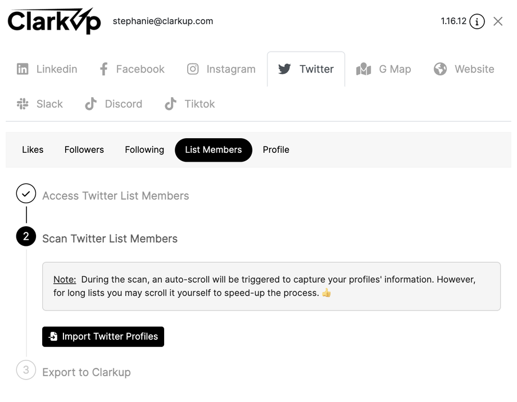The image size is (517, 402).
Task: Click the Slack logo icon
Action: tap(22, 104)
